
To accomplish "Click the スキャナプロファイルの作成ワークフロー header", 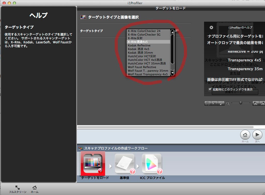I will (x=116, y=148).
